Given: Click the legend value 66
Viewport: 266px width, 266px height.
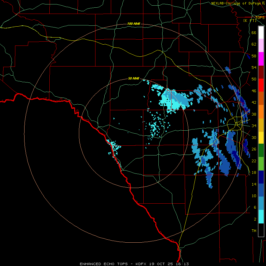Looking at the screenshot, I should (254, 33).
